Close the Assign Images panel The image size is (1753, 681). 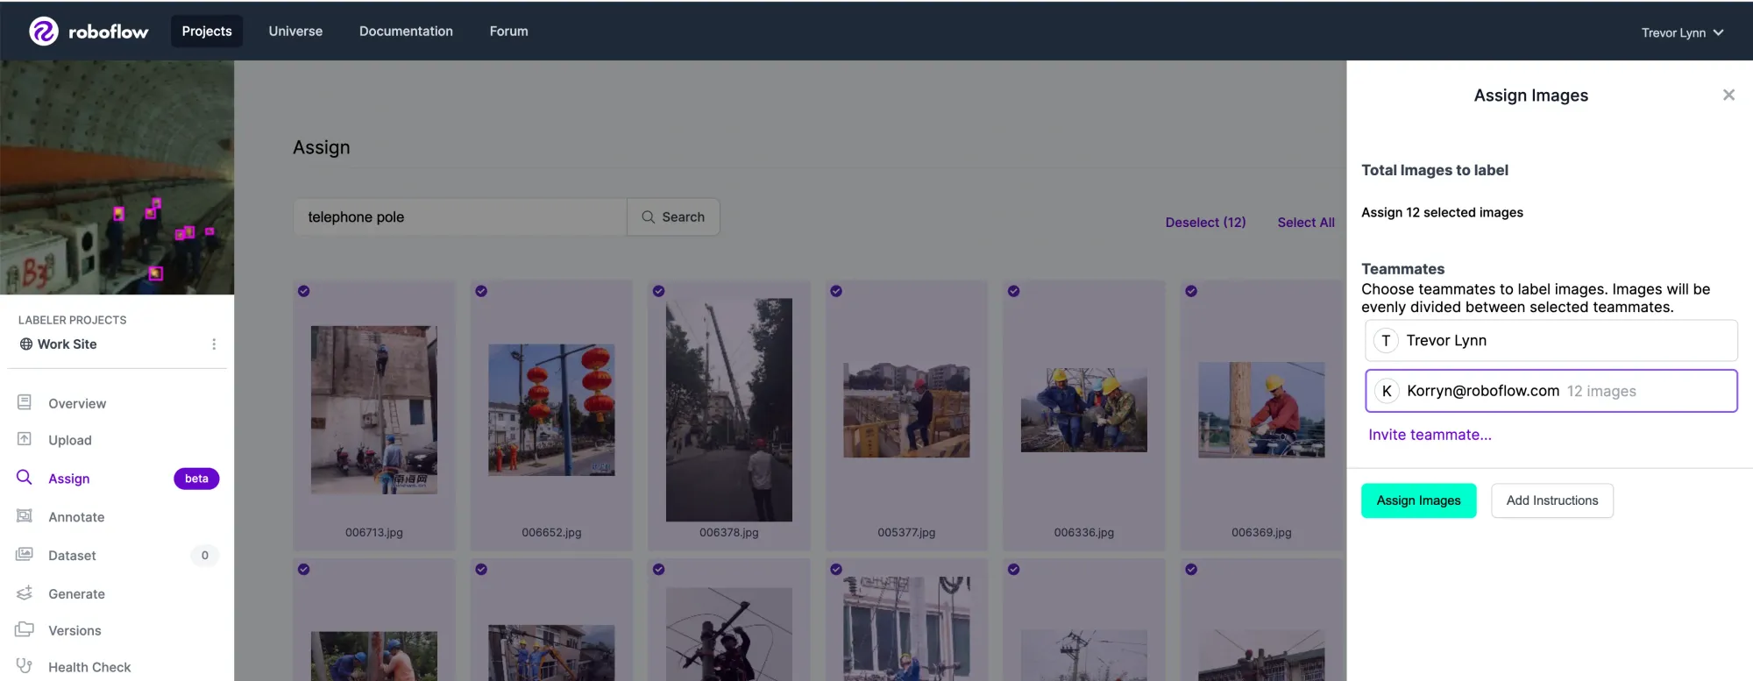1728,95
